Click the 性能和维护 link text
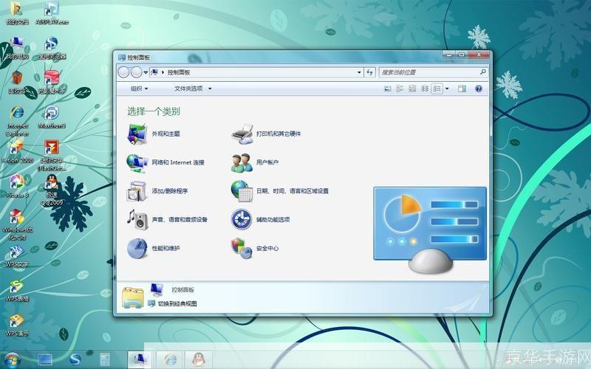 coord(165,249)
